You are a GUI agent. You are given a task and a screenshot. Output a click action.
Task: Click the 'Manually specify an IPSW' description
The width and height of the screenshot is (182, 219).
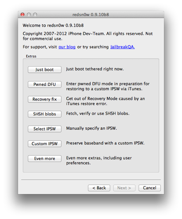click(92, 128)
